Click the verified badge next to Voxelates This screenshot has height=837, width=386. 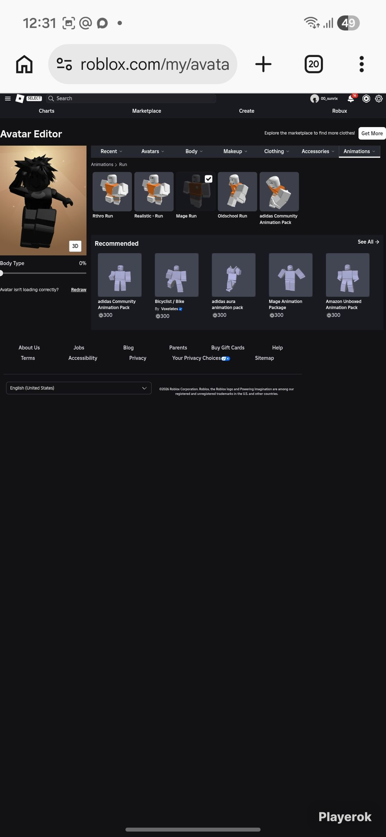[x=181, y=309]
